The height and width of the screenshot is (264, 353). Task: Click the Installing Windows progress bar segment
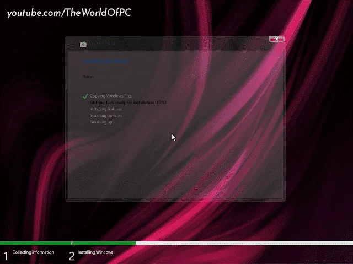tap(212, 243)
